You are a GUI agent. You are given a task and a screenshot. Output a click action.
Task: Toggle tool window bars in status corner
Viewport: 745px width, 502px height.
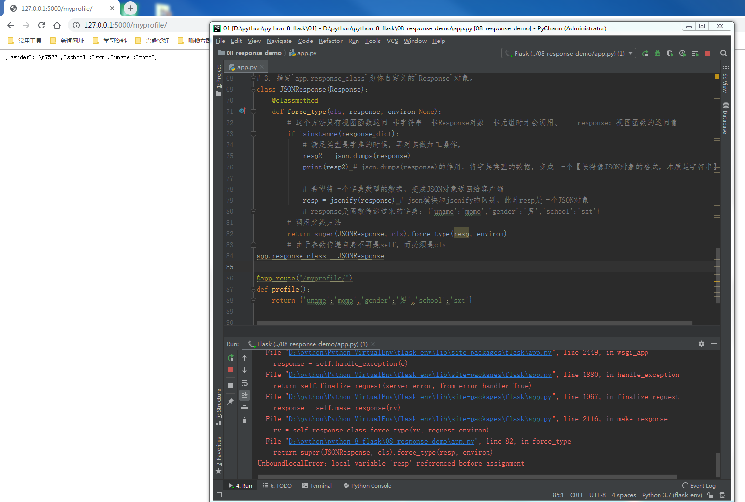(219, 495)
